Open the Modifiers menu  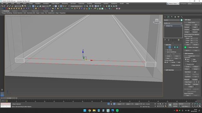[x=38, y=3]
